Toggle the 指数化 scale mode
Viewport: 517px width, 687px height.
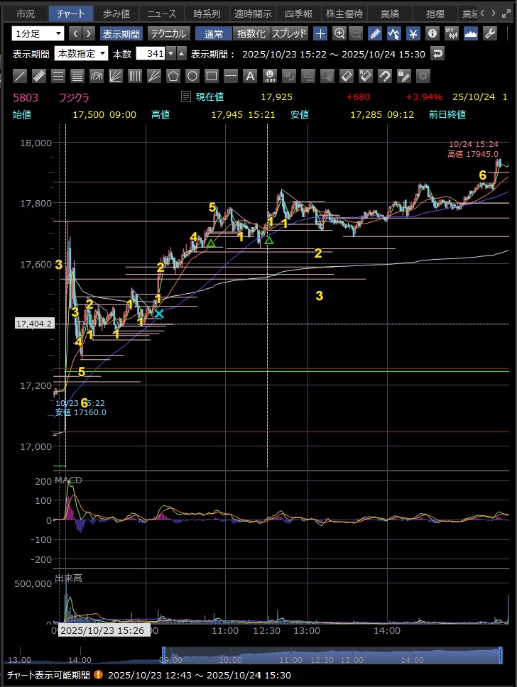pos(251,33)
